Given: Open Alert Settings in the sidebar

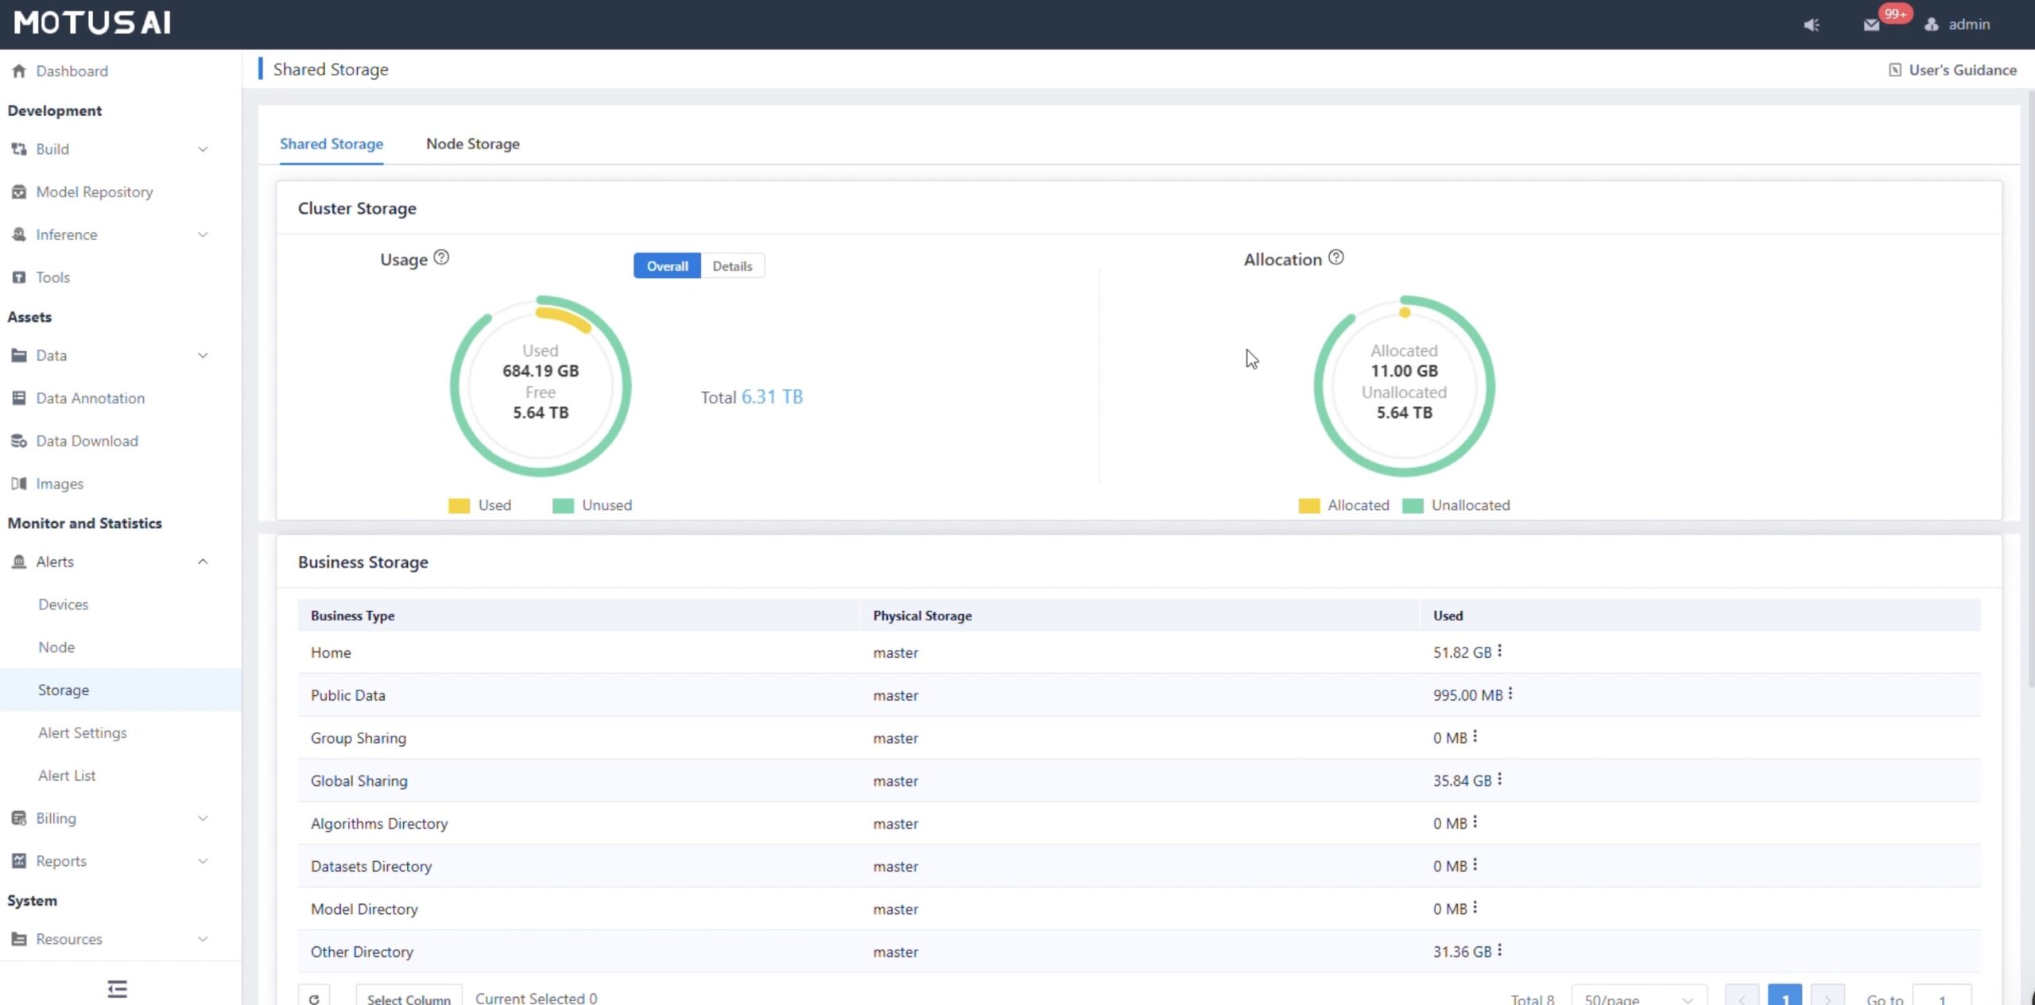Looking at the screenshot, I should 82,732.
